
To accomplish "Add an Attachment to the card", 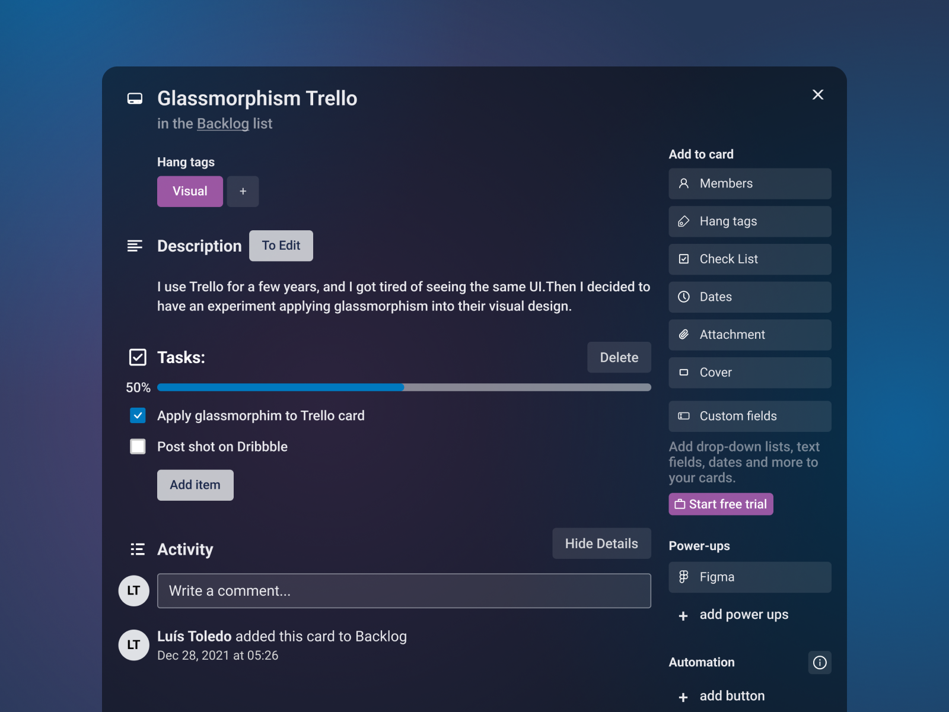I will point(750,335).
